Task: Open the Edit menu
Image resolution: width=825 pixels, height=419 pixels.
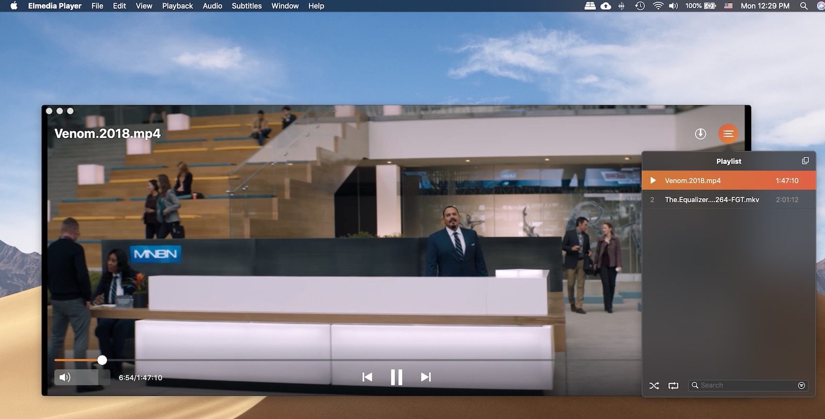Action: 119,6
